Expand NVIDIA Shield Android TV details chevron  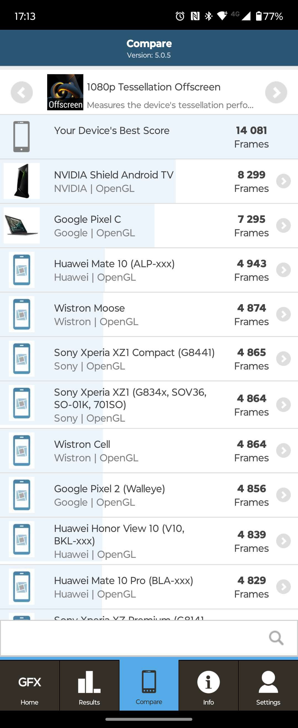[283, 181]
